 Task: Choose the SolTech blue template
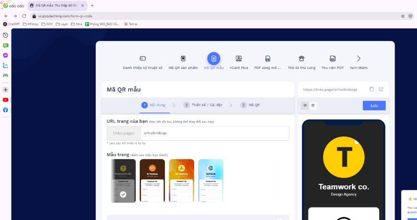pyautogui.click(x=210, y=181)
